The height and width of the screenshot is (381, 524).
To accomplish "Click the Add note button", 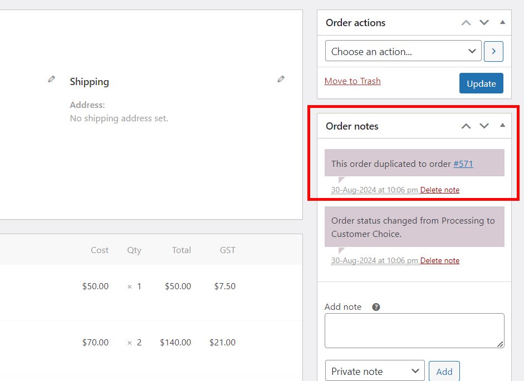I will pyautogui.click(x=444, y=372).
